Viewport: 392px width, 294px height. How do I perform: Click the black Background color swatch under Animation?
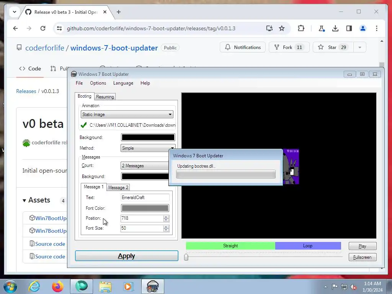point(148,137)
